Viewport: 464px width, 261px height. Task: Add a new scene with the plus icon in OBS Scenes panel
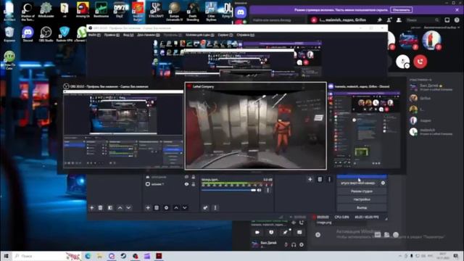(x=92, y=208)
